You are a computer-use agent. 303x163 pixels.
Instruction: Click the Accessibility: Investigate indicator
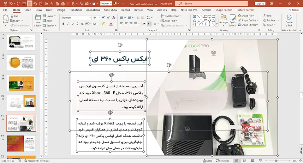coord(37,161)
